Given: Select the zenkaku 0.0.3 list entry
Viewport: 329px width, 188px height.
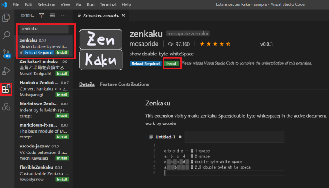Looking at the screenshot, I should (44, 46).
